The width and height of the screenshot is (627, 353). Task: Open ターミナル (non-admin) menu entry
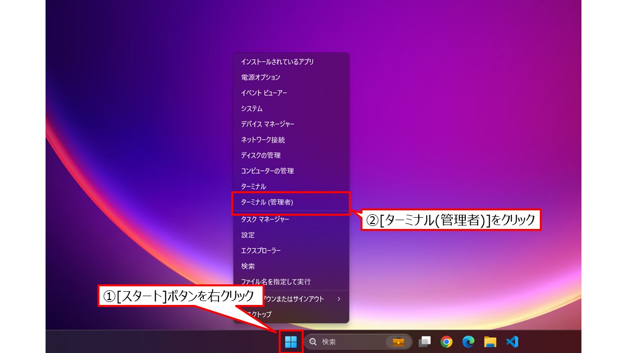point(291,187)
